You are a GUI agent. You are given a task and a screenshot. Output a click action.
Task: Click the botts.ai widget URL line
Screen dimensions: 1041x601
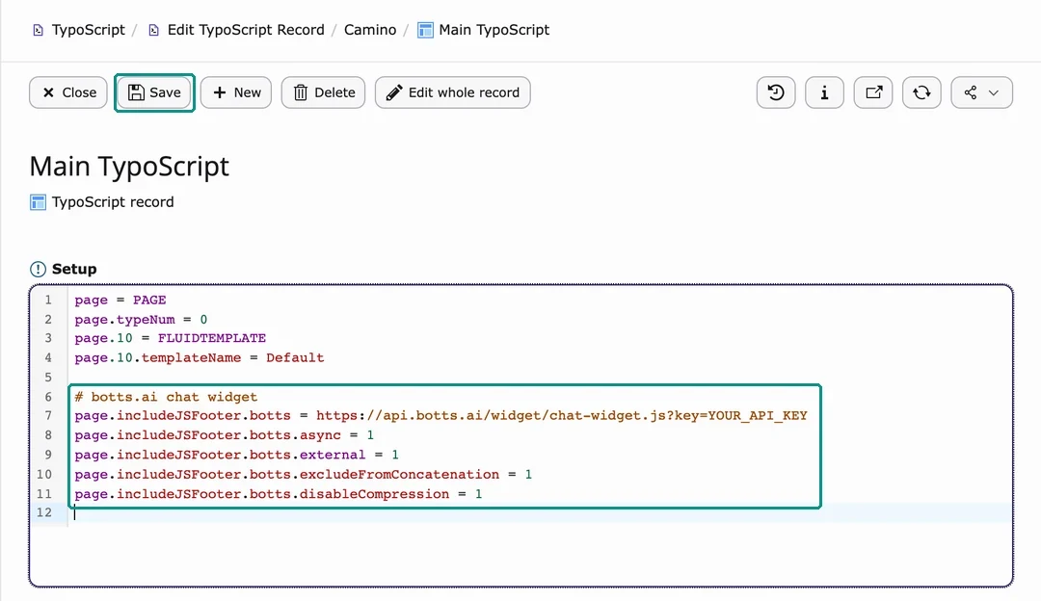point(440,416)
